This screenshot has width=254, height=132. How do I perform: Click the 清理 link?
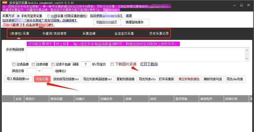coord(129,16)
